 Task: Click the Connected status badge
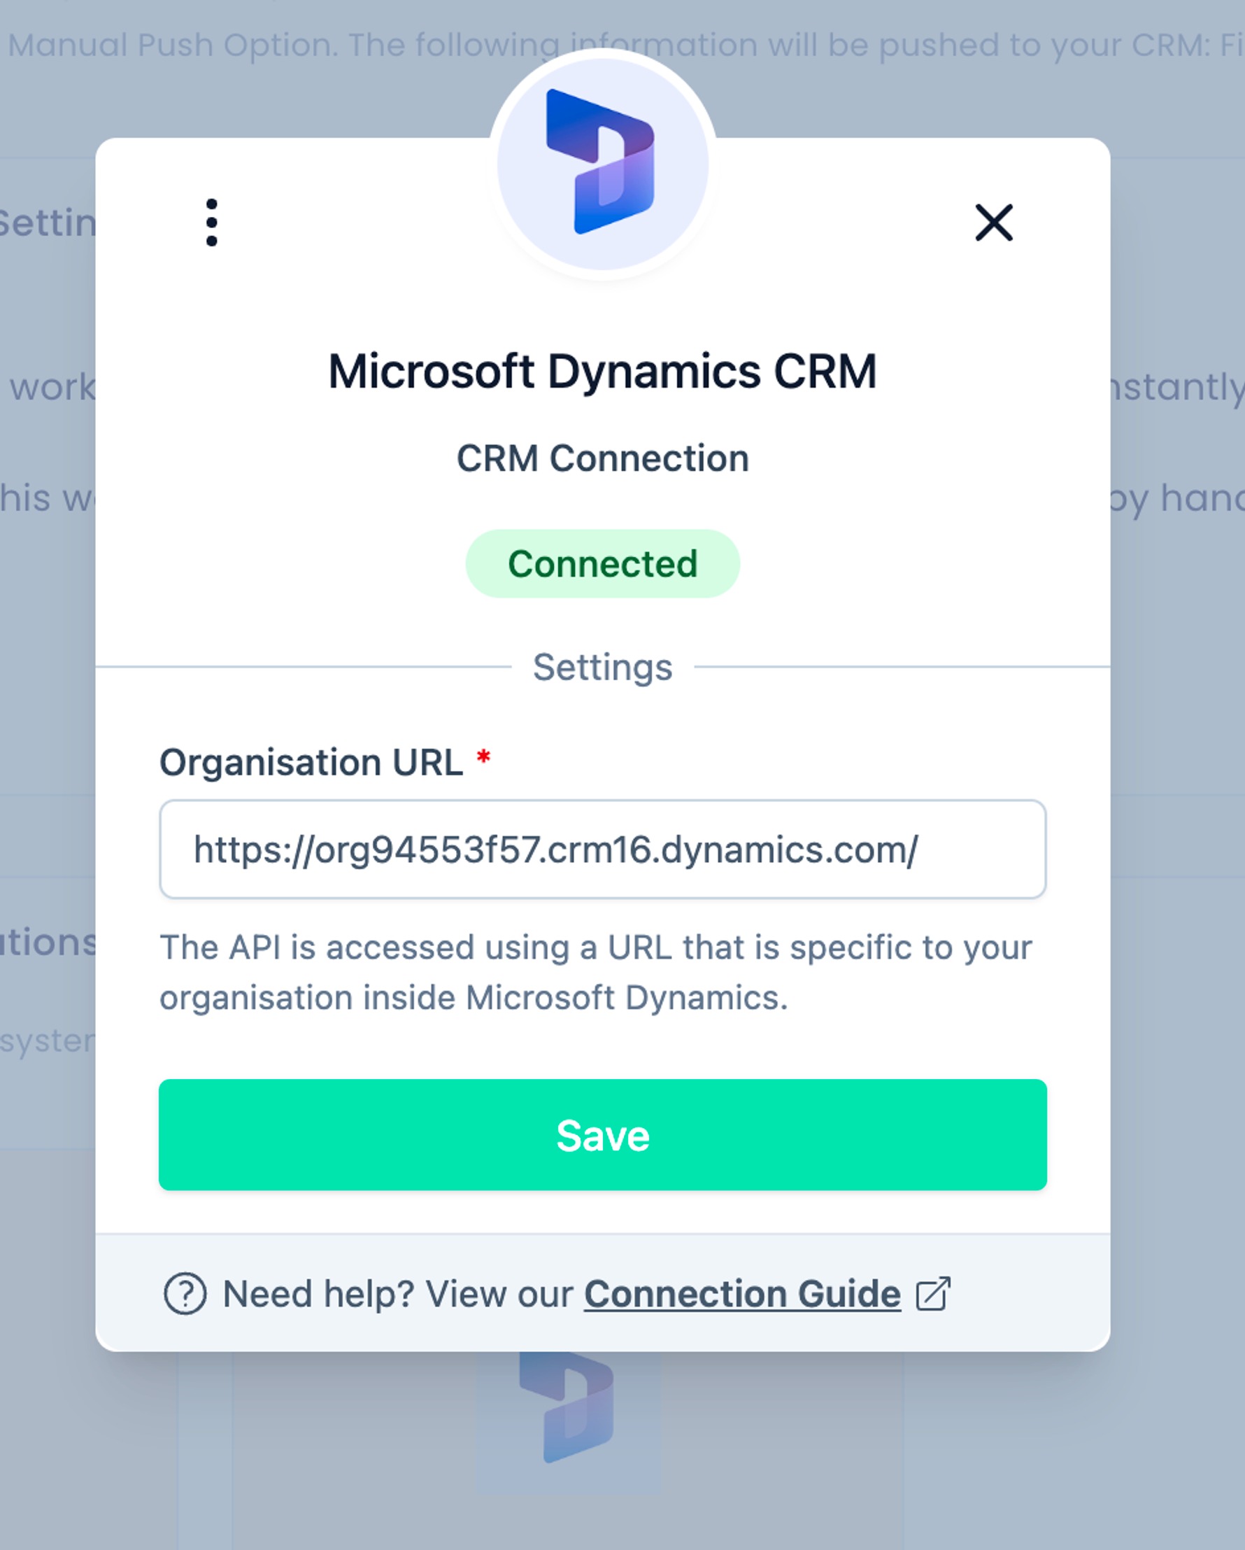(602, 563)
